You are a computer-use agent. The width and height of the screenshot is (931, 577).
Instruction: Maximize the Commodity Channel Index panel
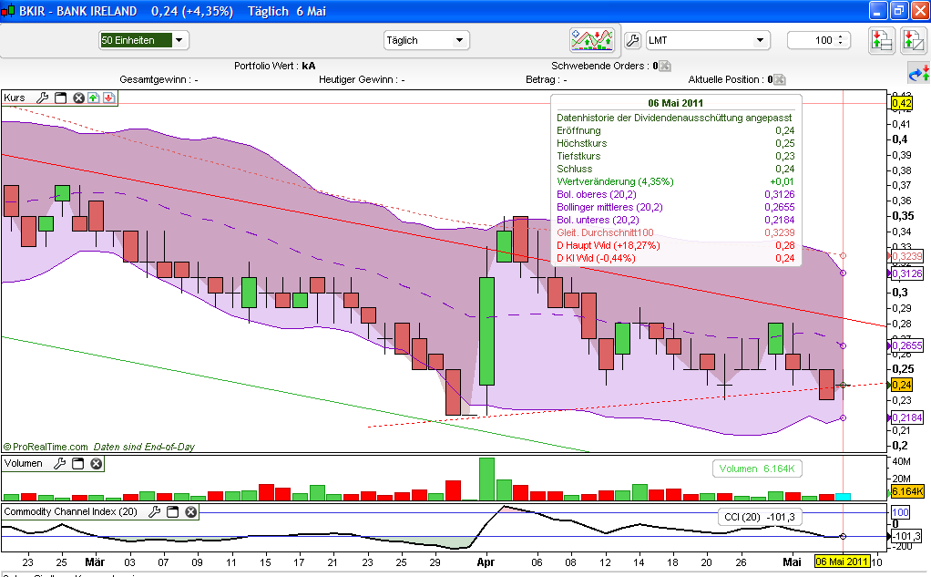pyautogui.click(x=173, y=511)
